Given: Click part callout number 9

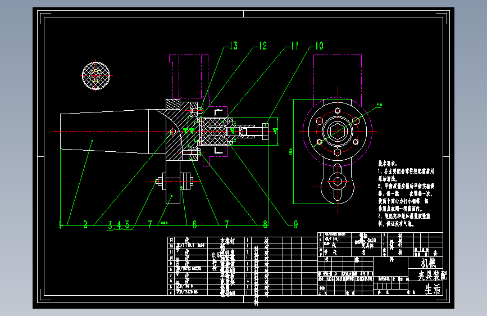Looking at the screenshot, I should [x=295, y=224].
